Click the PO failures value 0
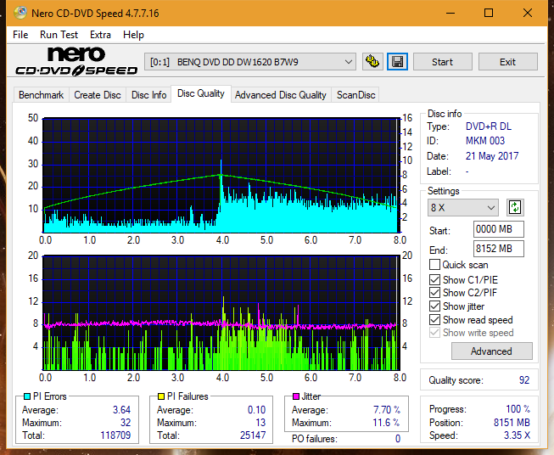554x455 pixels. click(398, 439)
